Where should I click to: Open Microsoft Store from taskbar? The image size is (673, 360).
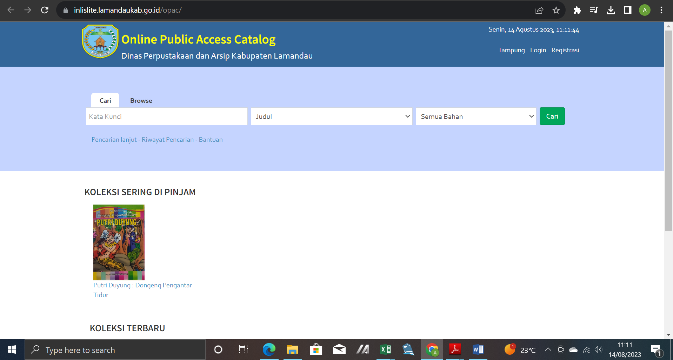[316, 349]
